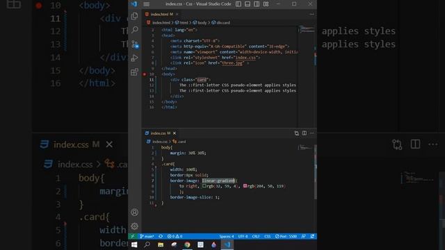The width and height of the screenshot is (445, 250).
Task: Follow the index.css href link
Action: [245, 58]
